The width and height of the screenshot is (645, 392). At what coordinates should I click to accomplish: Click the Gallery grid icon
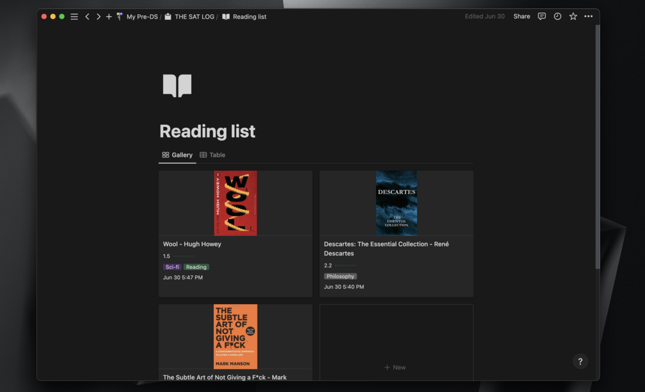(166, 155)
